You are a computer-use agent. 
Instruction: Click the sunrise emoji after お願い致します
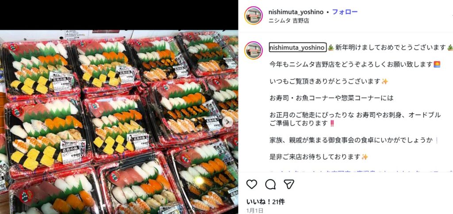pyautogui.click(x=437, y=64)
